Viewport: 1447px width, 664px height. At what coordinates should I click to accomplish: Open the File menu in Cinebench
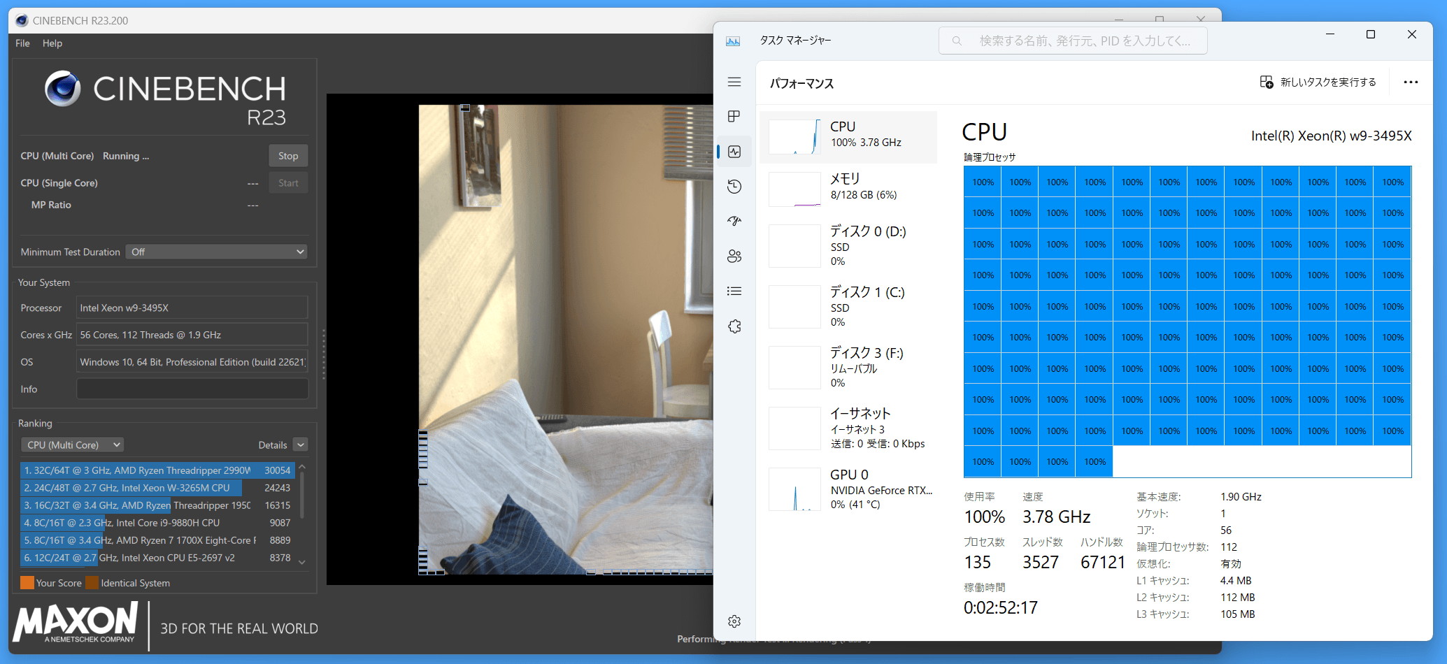coord(22,43)
